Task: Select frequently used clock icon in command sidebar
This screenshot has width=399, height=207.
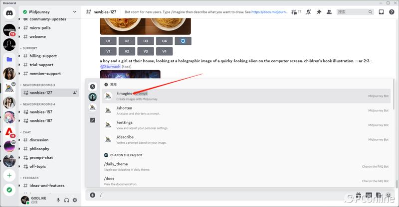Action: coord(93,87)
